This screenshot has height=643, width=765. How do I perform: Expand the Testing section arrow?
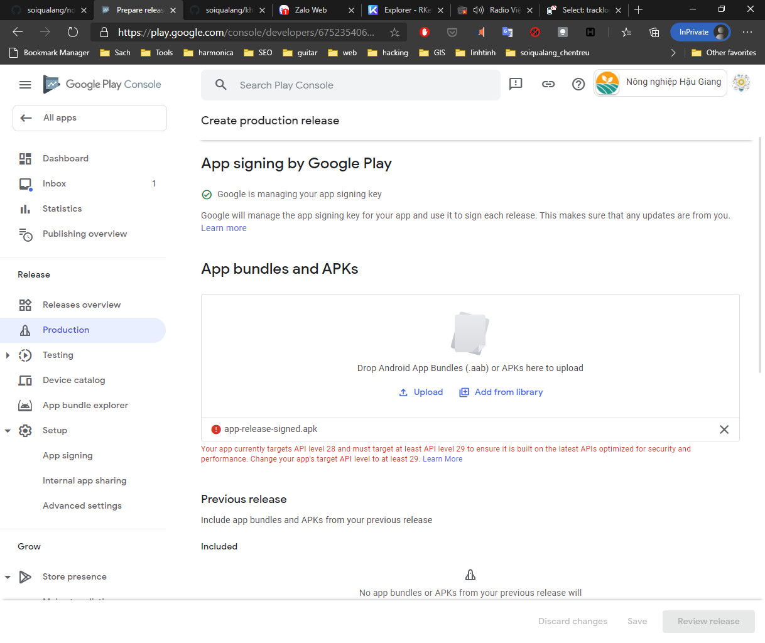pyautogui.click(x=8, y=355)
